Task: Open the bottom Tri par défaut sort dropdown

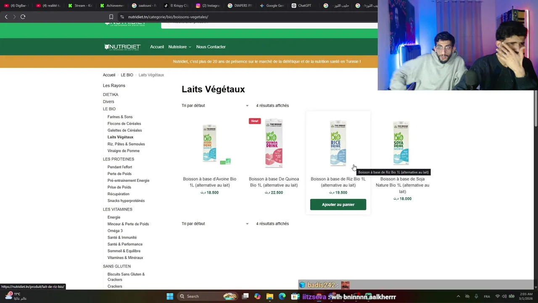Action: pos(215,224)
